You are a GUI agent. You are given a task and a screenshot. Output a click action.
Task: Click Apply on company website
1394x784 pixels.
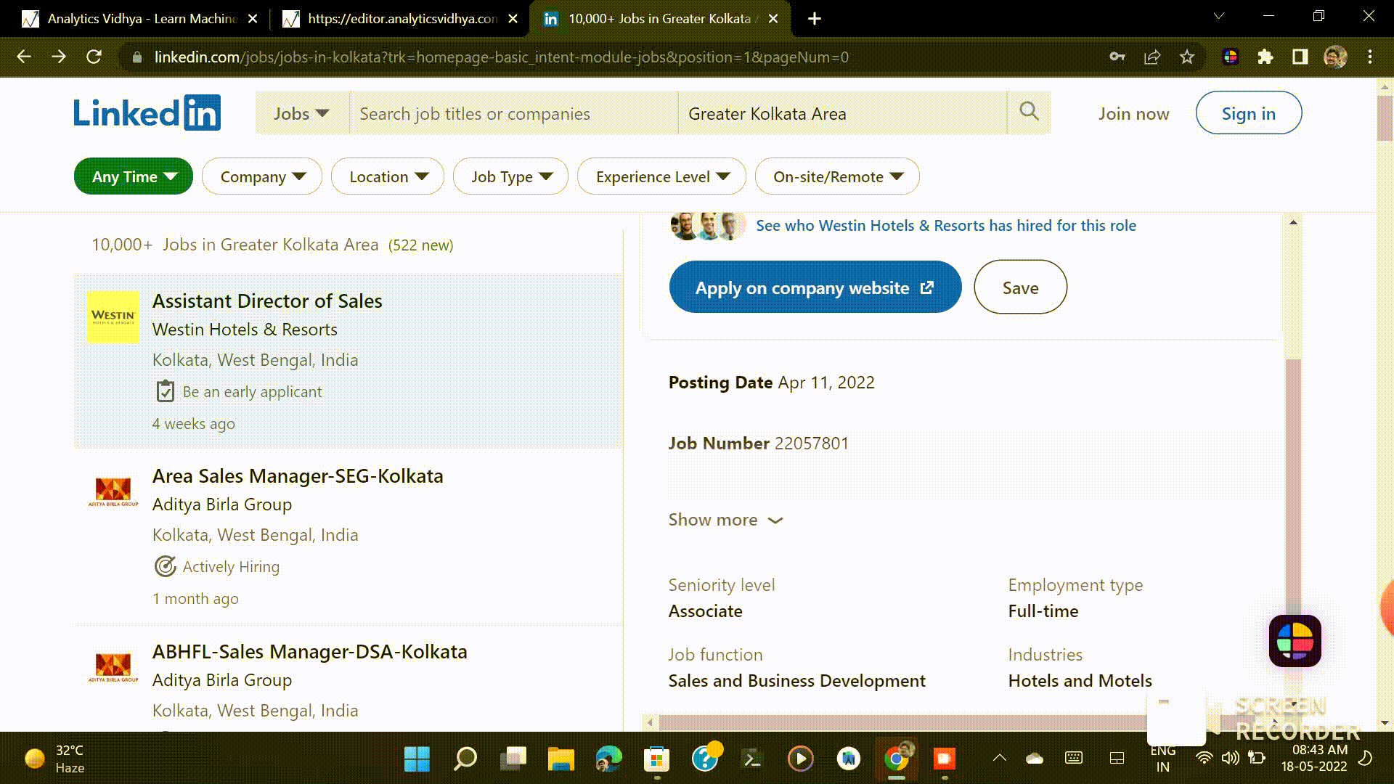click(x=815, y=287)
